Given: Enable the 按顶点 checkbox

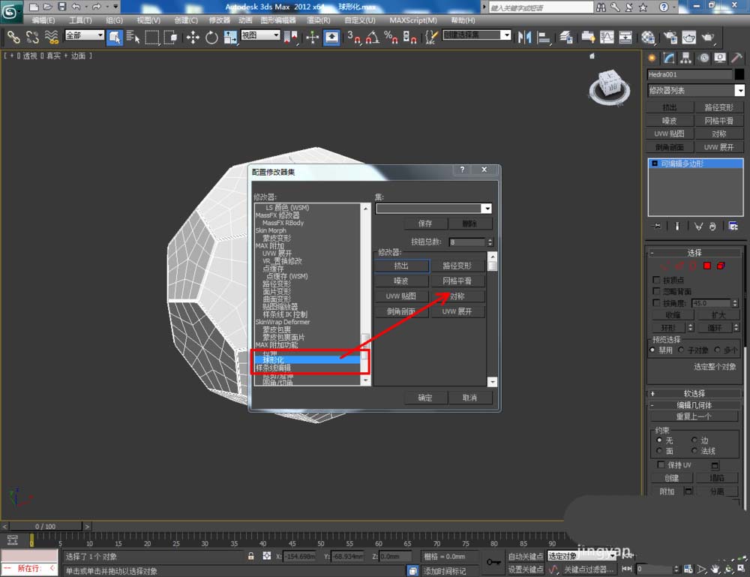Looking at the screenshot, I should (656, 279).
